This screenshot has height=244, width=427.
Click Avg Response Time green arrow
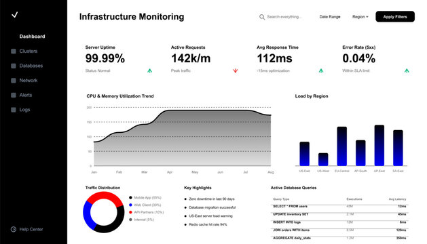coord(321,70)
